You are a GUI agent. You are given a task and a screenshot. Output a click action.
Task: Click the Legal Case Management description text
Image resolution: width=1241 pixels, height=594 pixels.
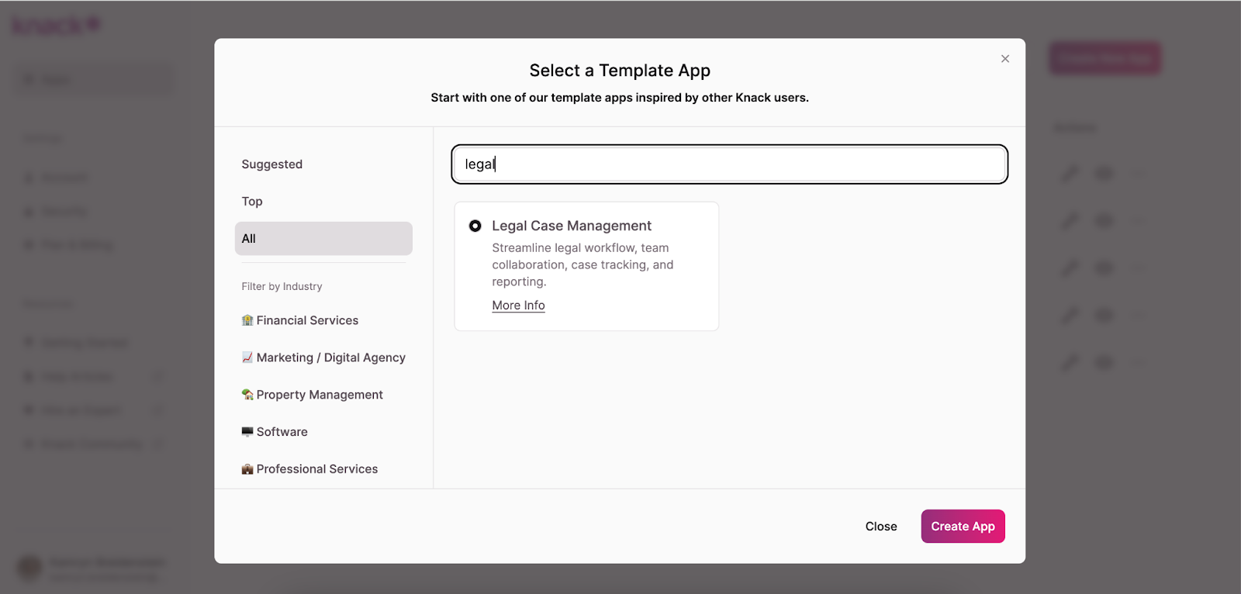[582, 265]
